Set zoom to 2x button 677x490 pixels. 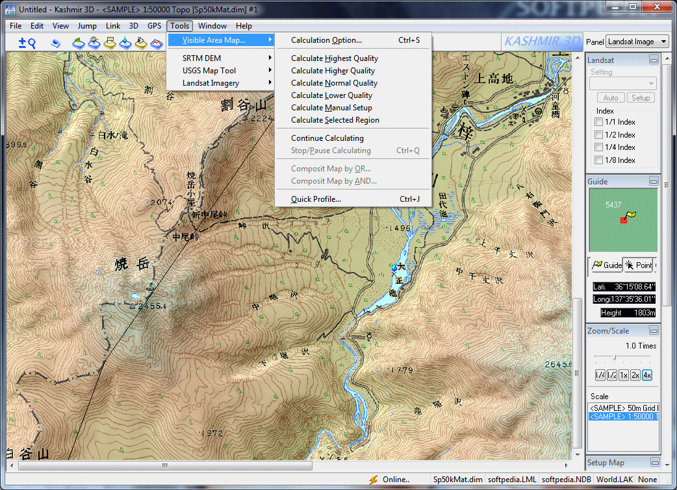pos(635,375)
